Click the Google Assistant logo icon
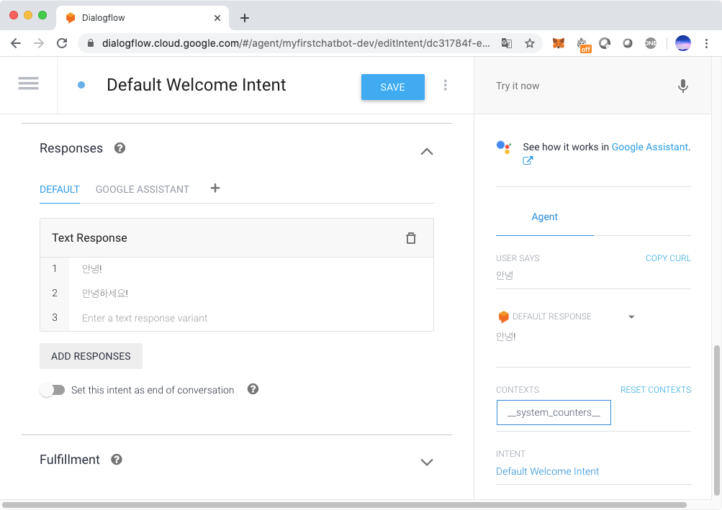Viewport: 722px width, 510px height. (504, 147)
